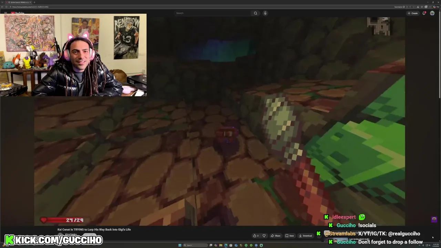Click the YouTube search magnifier button

255,13
